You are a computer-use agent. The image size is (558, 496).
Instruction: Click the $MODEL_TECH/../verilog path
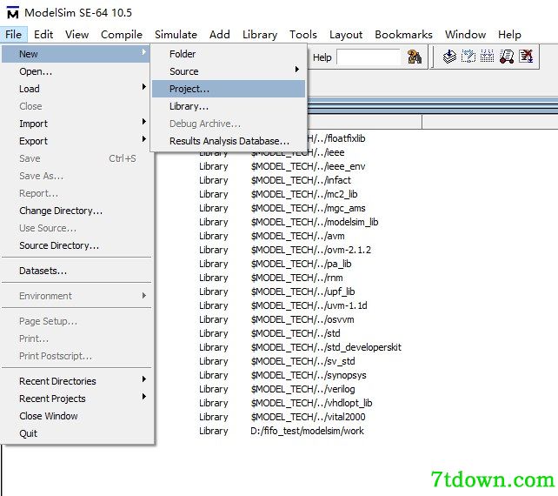302,389
